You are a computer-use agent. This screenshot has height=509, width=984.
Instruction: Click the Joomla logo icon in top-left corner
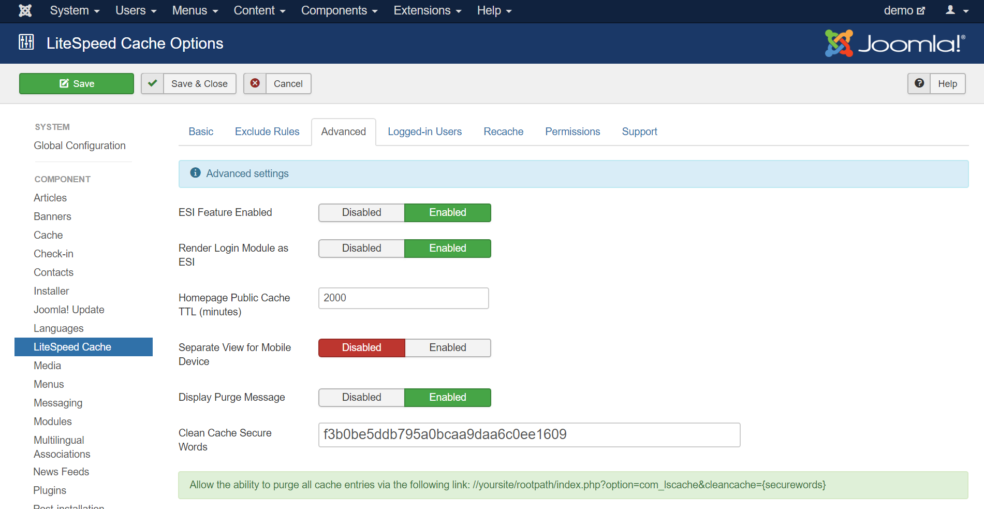(25, 10)
